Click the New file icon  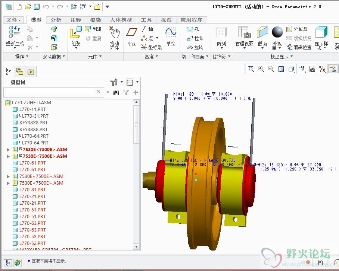click(x=19, y=7)
